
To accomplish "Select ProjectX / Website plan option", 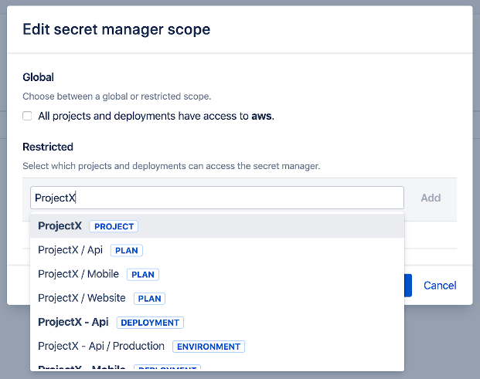I will click(x=217, y=298).
